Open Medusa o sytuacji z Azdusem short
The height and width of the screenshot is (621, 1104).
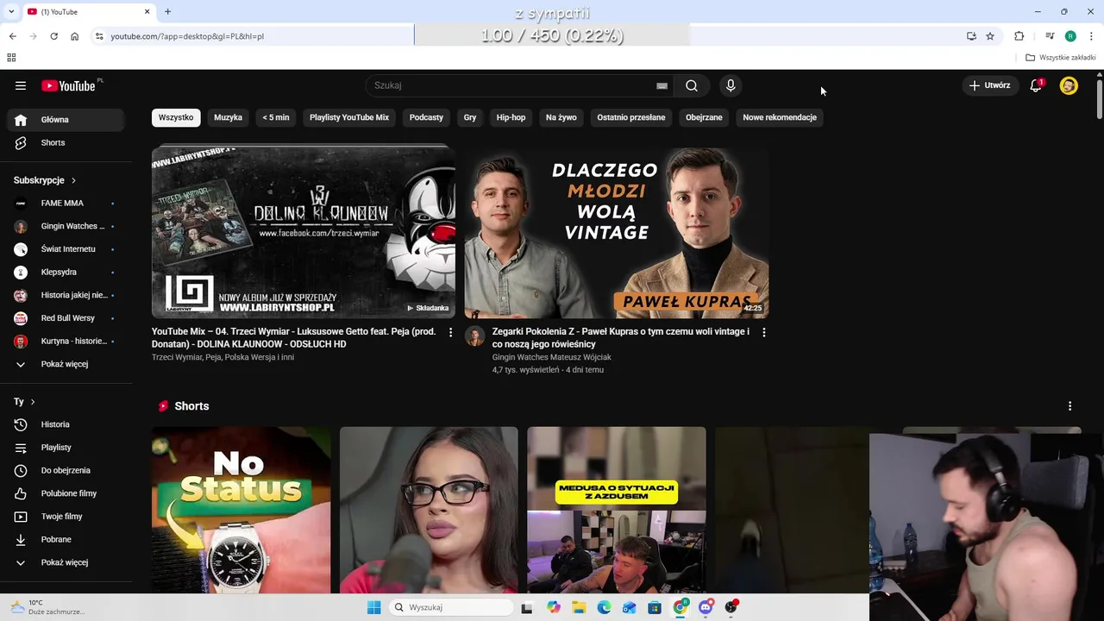[x=617, y=510]
